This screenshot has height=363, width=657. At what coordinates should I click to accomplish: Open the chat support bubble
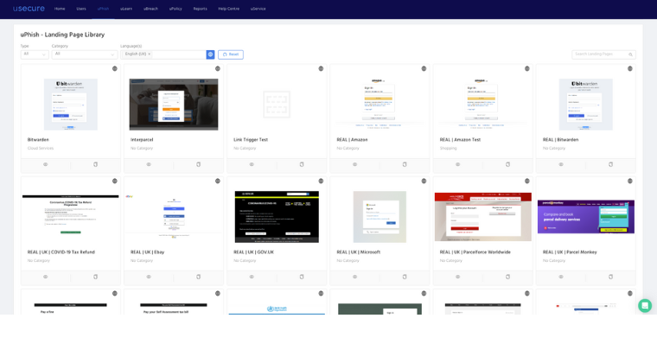point(645,306)
